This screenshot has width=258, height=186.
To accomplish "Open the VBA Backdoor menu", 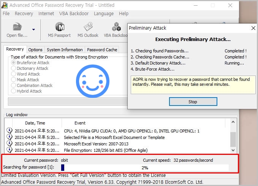I will pos(74,13).
